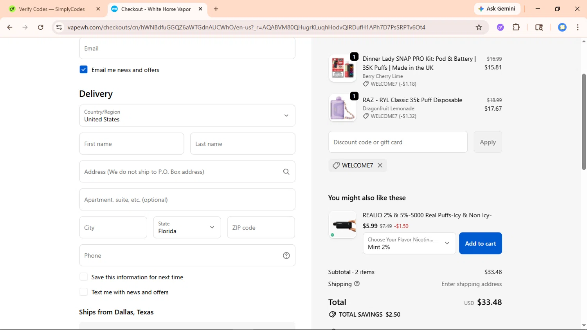Image resolution: width=587 pixels, height=330 pixels.
Task: Uncheck Email me news and offers
Action: (x=83, y=70)
